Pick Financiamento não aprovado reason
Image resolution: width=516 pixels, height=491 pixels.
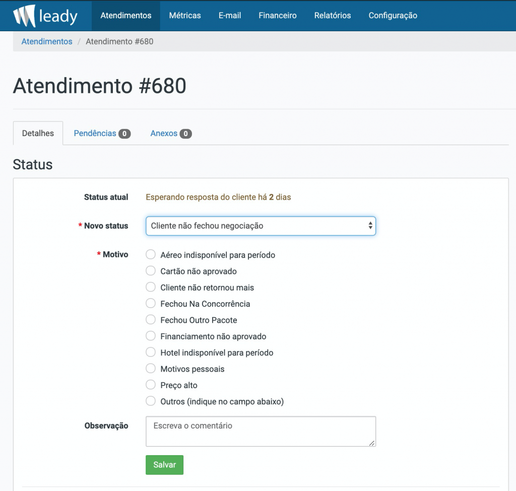151,336
